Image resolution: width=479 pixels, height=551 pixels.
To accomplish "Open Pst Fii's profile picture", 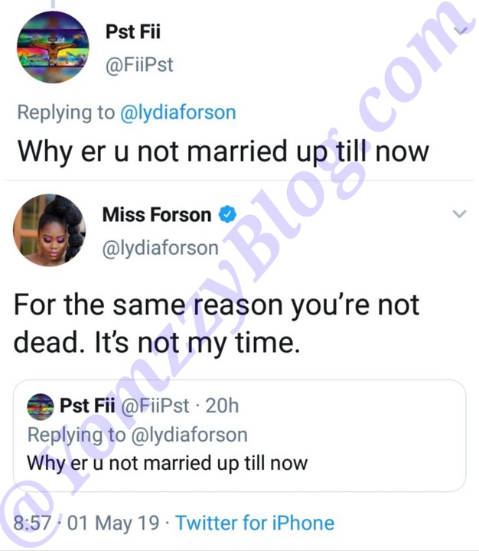I will [53, 47].
